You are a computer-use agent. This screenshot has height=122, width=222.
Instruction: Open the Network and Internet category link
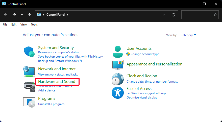(57, 69)
